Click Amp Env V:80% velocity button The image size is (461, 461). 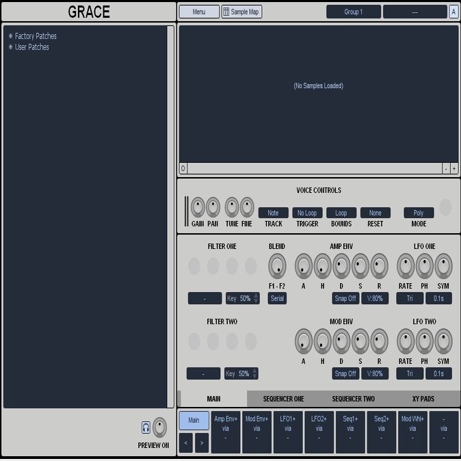375,298
